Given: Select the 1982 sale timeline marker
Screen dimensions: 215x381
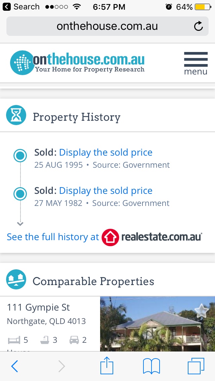Looking at the screenshot, I should point(20,194).
